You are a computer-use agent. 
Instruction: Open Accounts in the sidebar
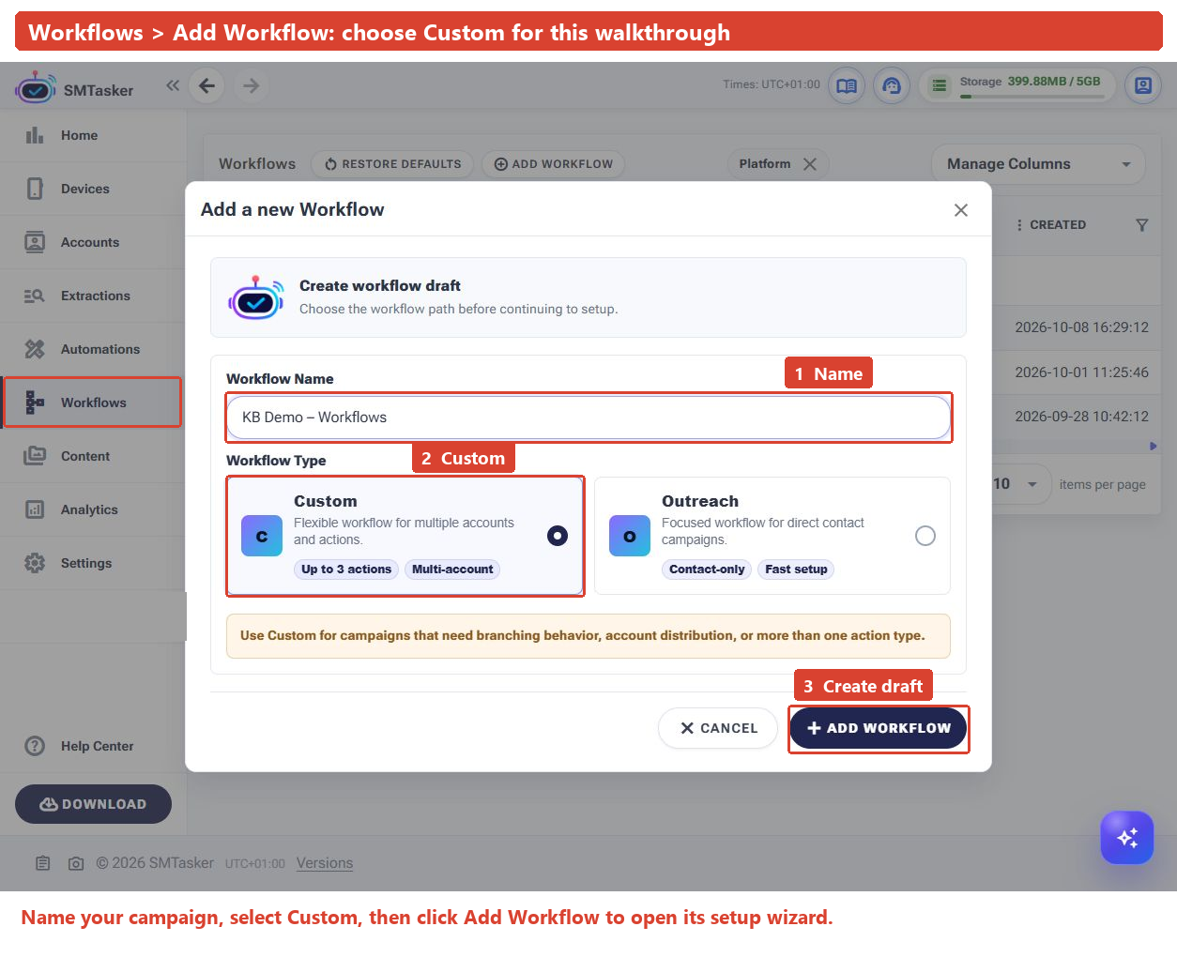[x=93, y=242]
